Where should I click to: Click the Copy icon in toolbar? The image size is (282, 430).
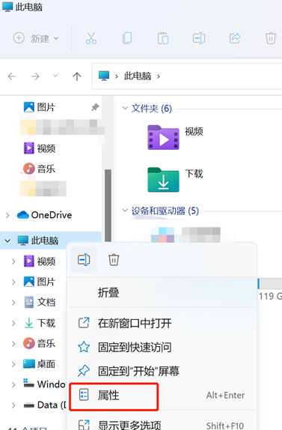click(x=126, y=38)
